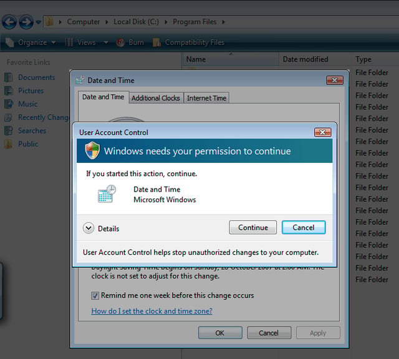Click Cancel in Date and Time window
399x359 pixels.
click(x=269, y=333)
